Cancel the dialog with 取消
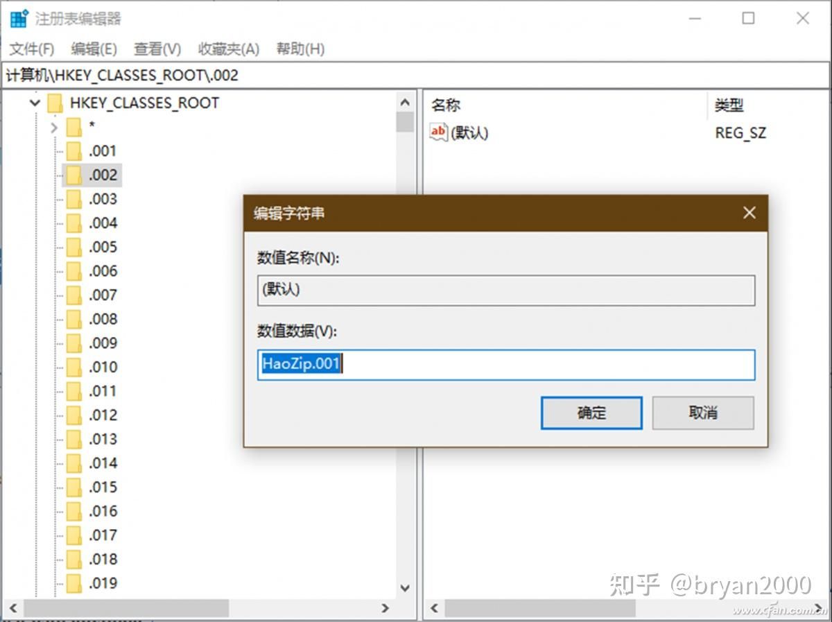 pyautogui.click(x=703, y=413)
